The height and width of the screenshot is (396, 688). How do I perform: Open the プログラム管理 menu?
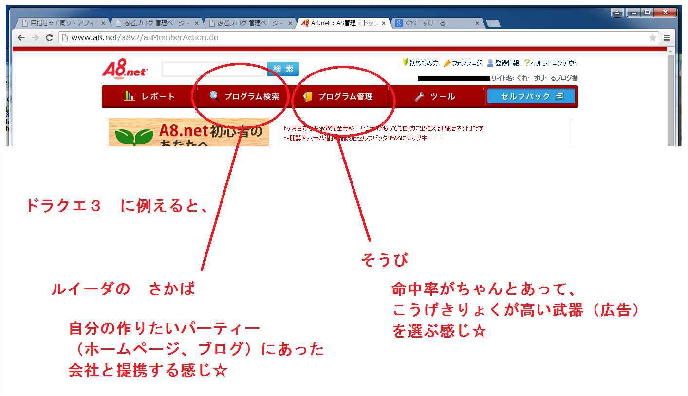[340, 96]
